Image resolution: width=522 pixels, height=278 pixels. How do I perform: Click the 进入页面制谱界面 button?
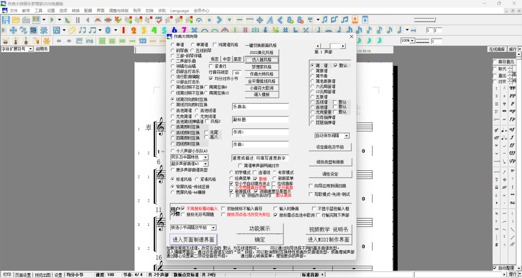point(193,239)
